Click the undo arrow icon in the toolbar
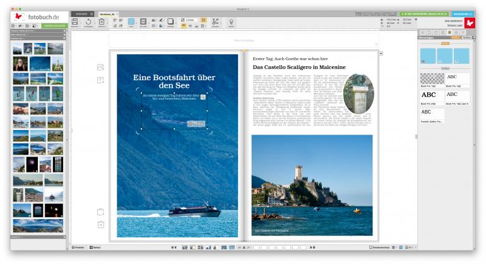 point(88,21)
